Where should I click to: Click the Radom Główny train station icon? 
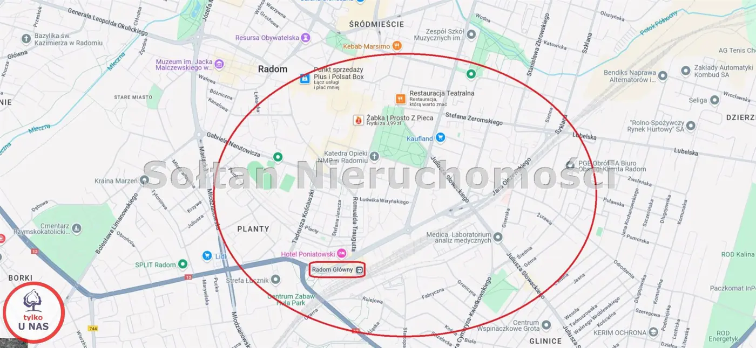point(360,270)
